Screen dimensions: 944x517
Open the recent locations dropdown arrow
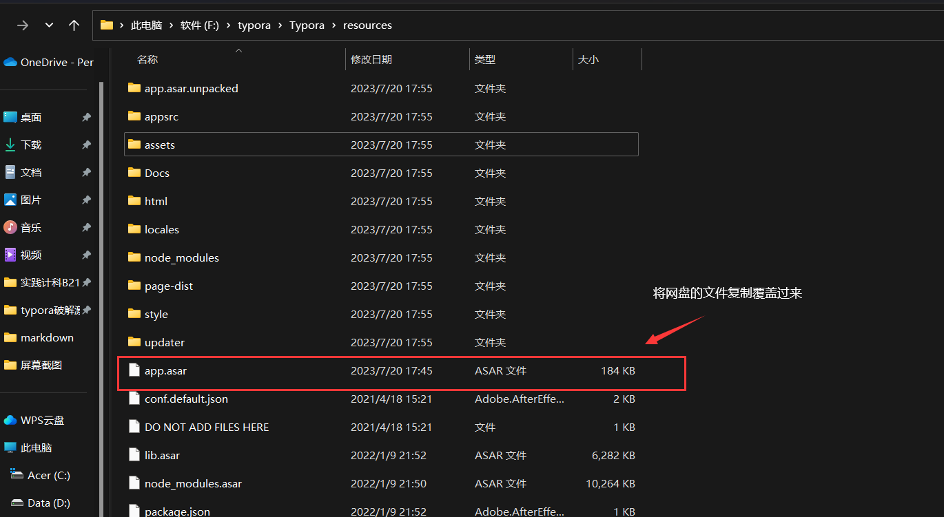(x=49, y=25)
